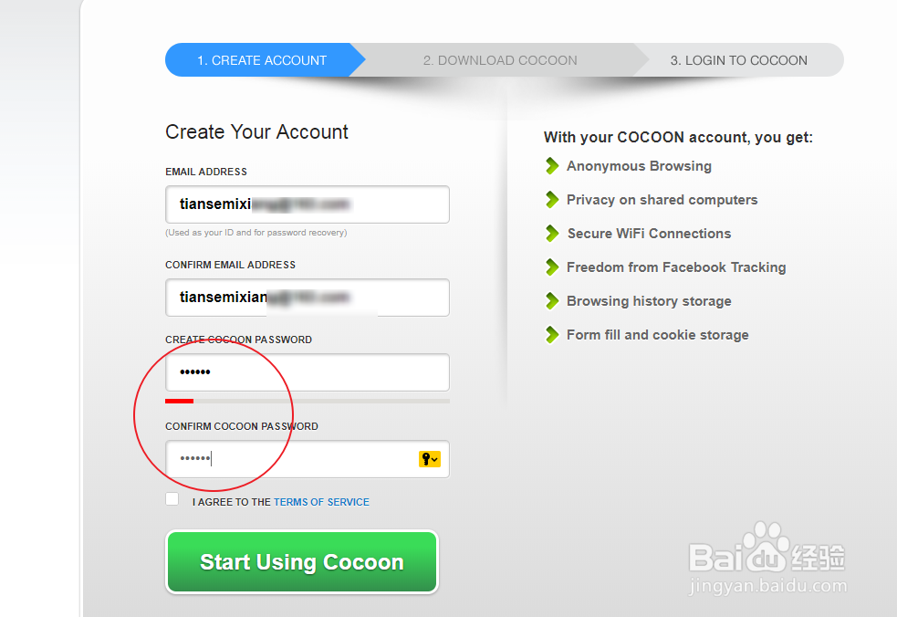The height and width of the screenshot is (617, 897).
Task: Open the Terms of Service link
Action: click(x=321, y=502)
